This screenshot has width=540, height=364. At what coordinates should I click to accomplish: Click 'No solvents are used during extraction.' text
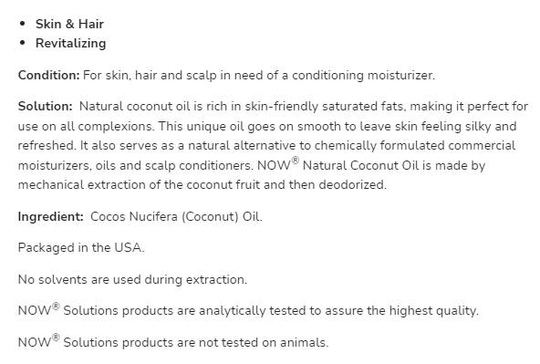pyautogui.click(x=132, y=279)
